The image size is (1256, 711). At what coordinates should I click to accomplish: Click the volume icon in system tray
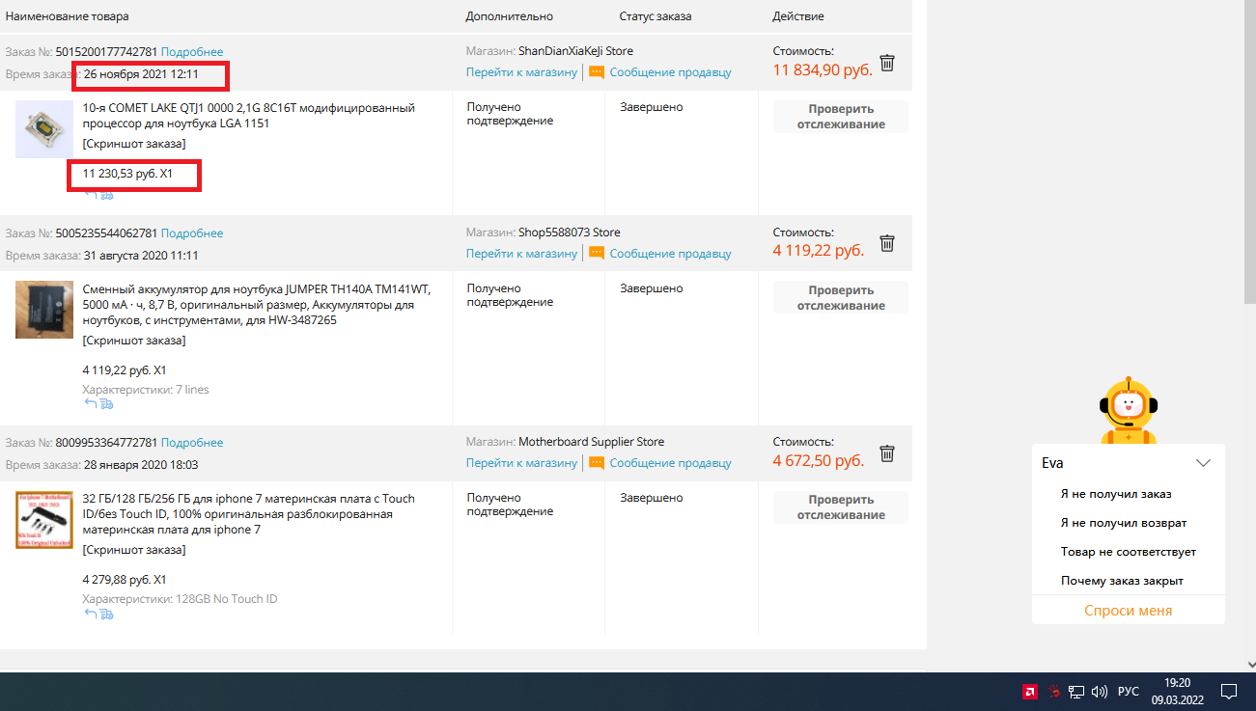(1099, 692)
